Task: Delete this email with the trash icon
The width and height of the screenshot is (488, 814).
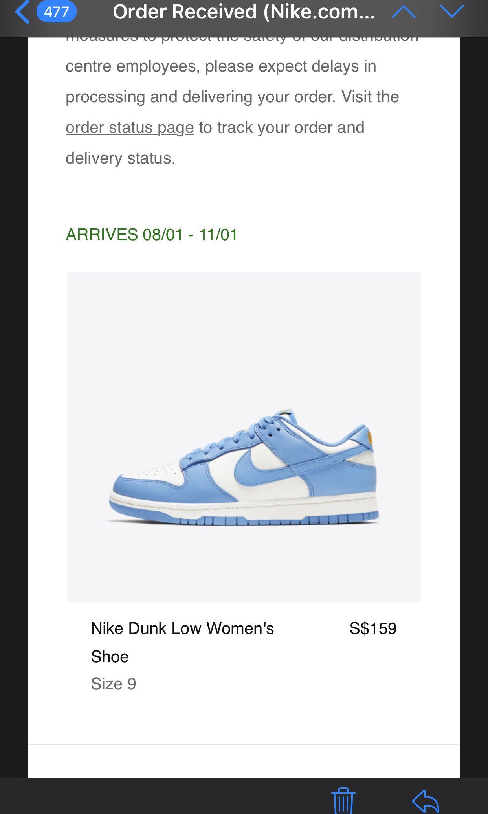Action: coord(343,800)
